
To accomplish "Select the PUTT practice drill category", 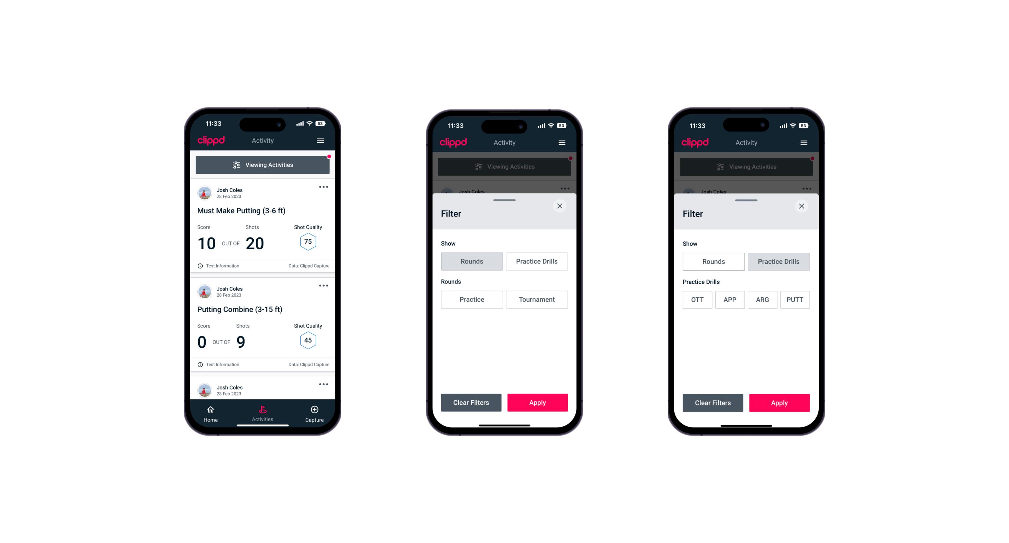I will (795, 299).
